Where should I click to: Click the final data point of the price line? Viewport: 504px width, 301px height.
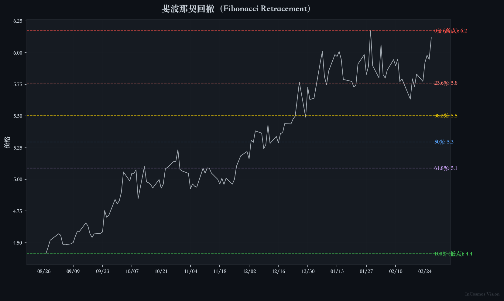coord(431,38)
